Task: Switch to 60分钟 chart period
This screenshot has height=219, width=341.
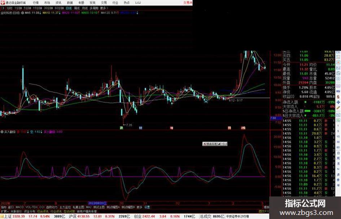Action: [59, 8]
